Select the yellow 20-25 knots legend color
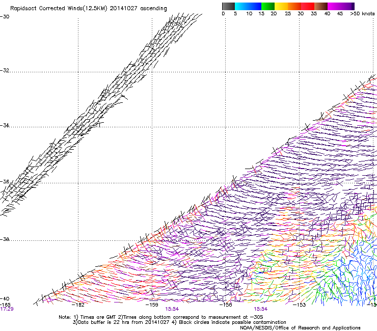This screenshot has width=377, height=331. click(281, 6)
